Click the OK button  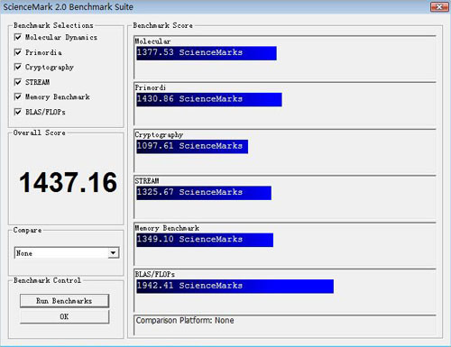click(x=64, y=316)
